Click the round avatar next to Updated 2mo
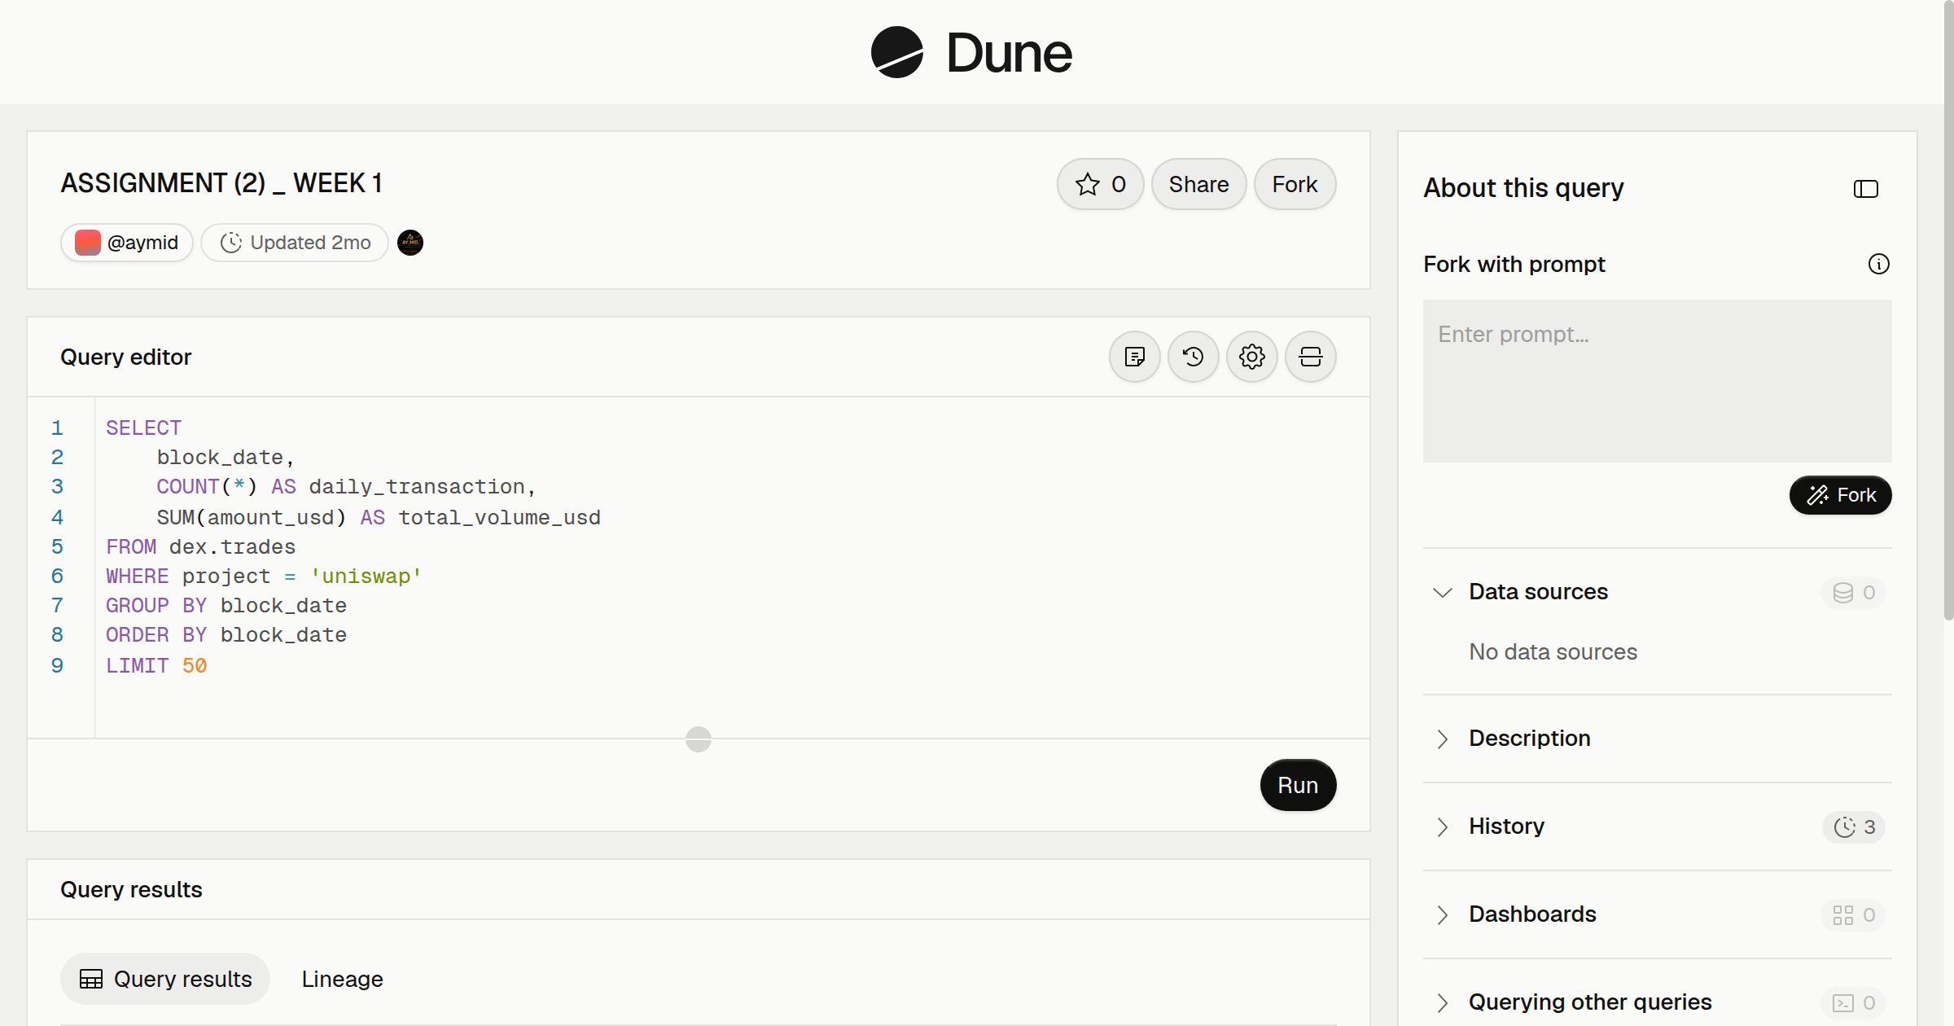The height and width of the screenshot is (1026, 1954). (x=410, y=243)
